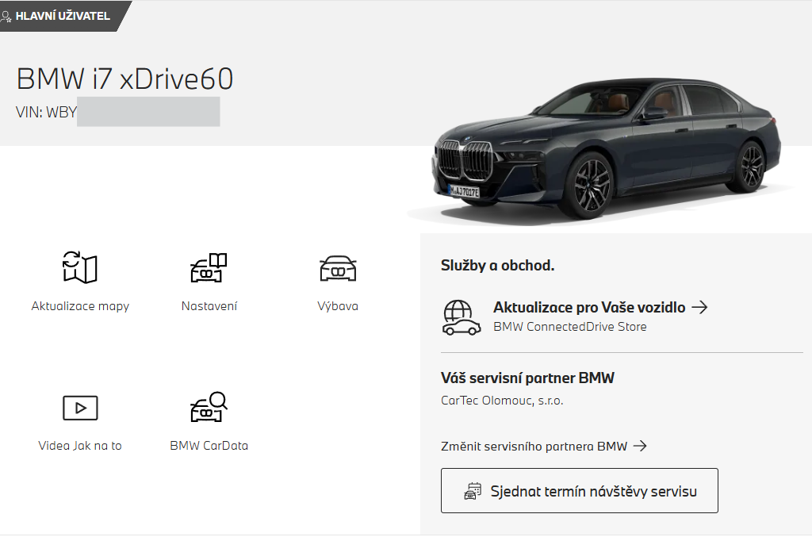This screenshot has width=812, height=537.
Task: Click the service calendar icon in the Sjednat button
Action: (473, 491)
